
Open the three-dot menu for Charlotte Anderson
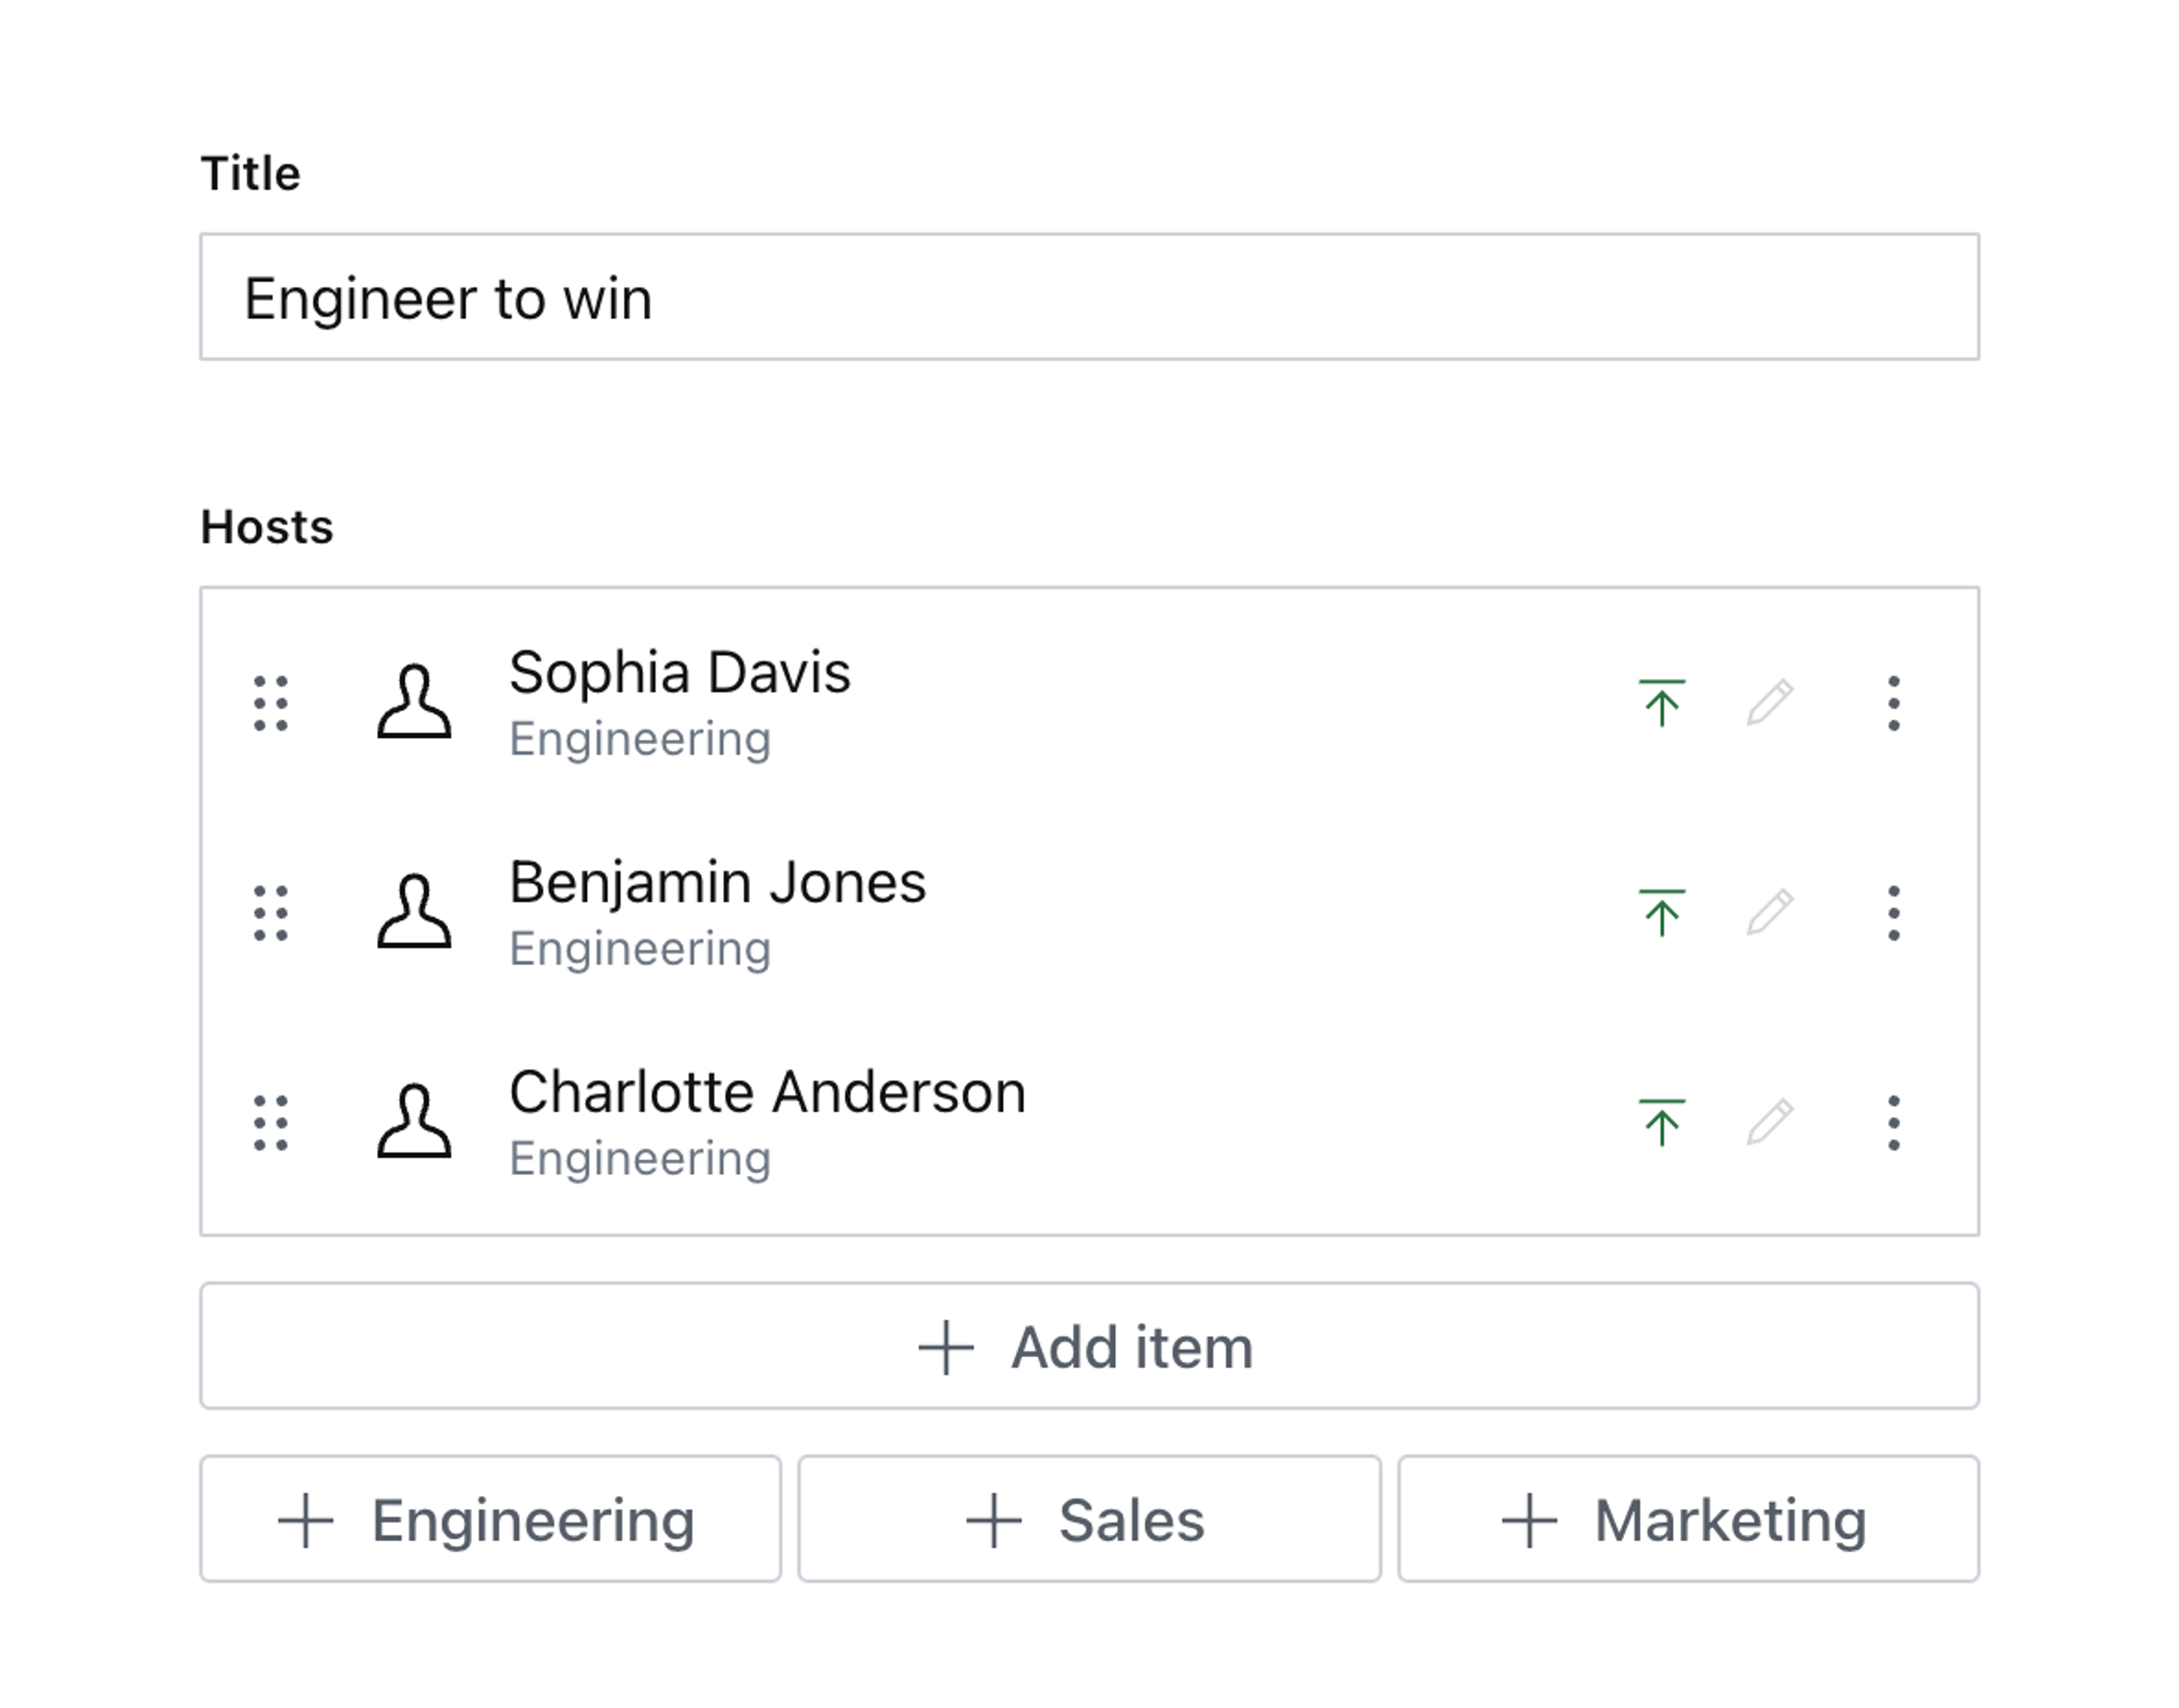click(1893, 1123)
